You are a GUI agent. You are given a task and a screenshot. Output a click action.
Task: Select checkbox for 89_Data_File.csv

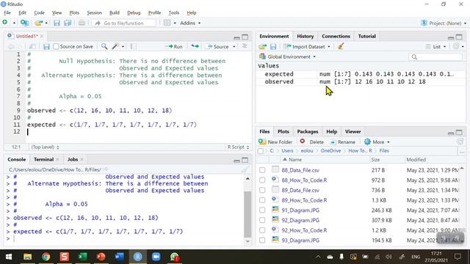(262, 190)
